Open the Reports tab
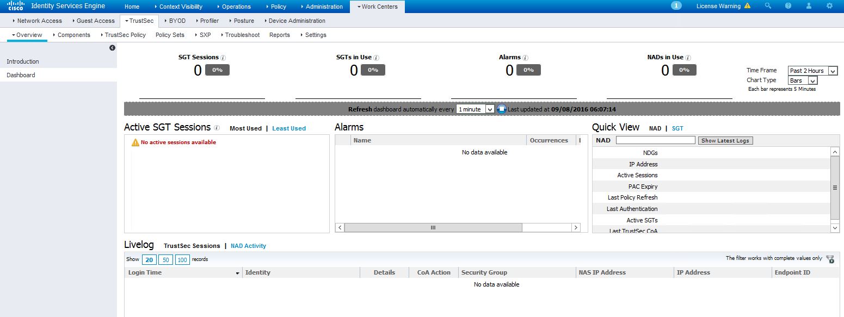 280,35
